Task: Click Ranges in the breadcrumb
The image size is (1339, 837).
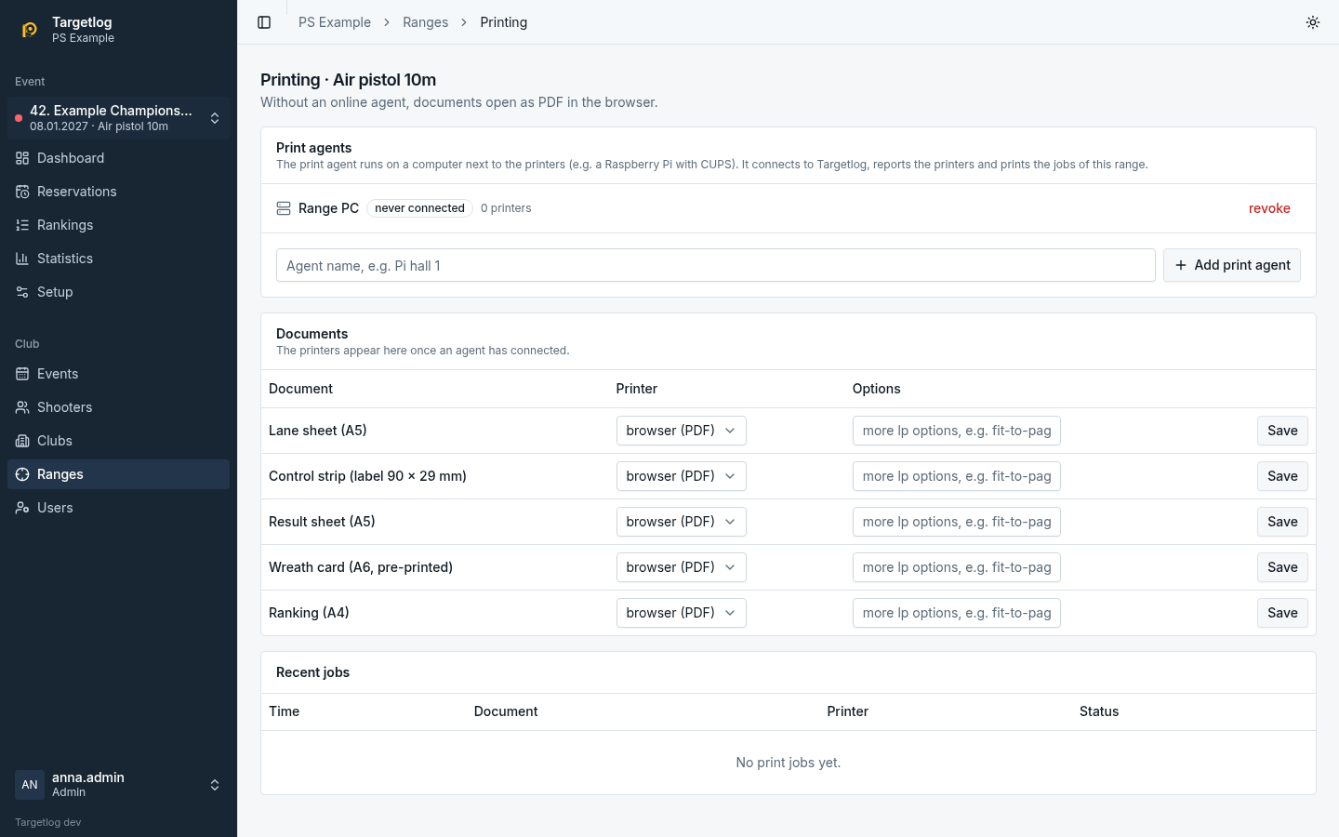Action: tap(426, 22)
